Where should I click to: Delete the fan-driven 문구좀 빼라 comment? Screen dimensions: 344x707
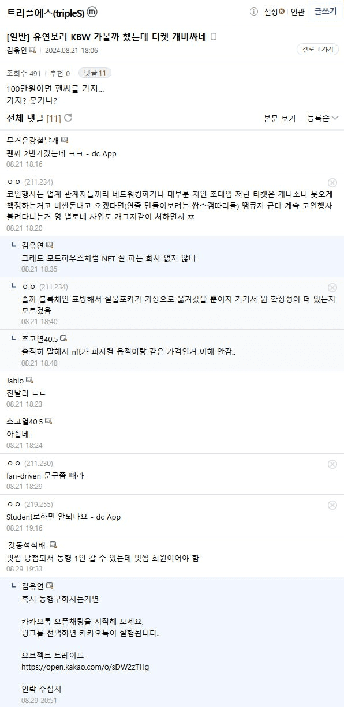332,464
